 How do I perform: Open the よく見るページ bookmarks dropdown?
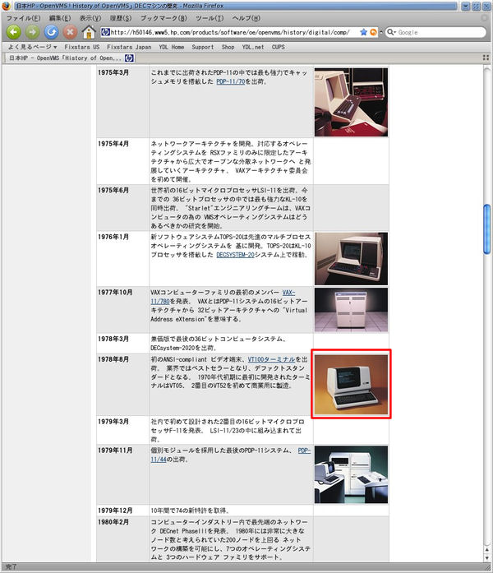[x=33, y=47]
